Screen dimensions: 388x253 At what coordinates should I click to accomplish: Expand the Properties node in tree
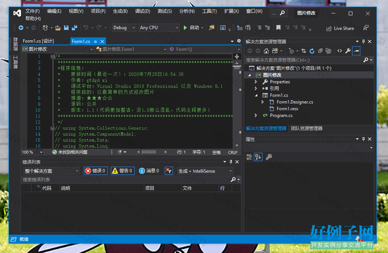[256, 82]
